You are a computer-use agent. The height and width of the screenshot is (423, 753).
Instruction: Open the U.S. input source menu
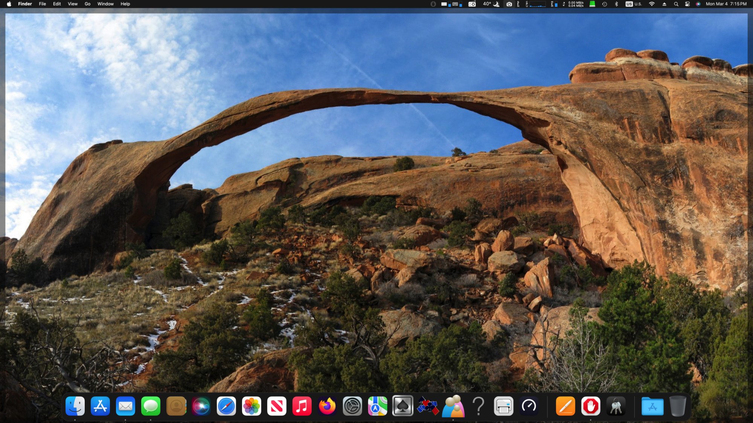click(634, 4)
